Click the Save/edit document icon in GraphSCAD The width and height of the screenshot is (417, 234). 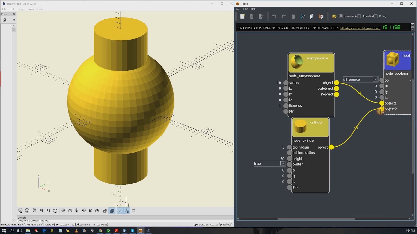click(261, 16)
